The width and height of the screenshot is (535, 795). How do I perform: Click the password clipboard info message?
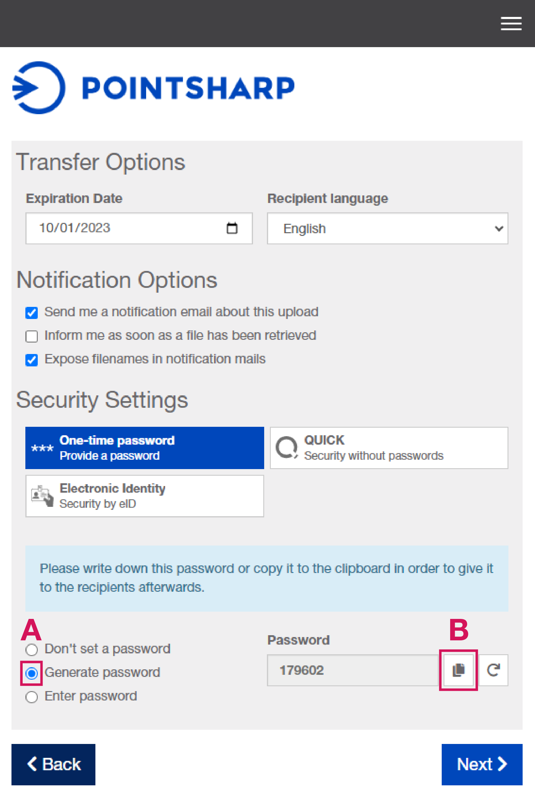[x=267, y=578]
